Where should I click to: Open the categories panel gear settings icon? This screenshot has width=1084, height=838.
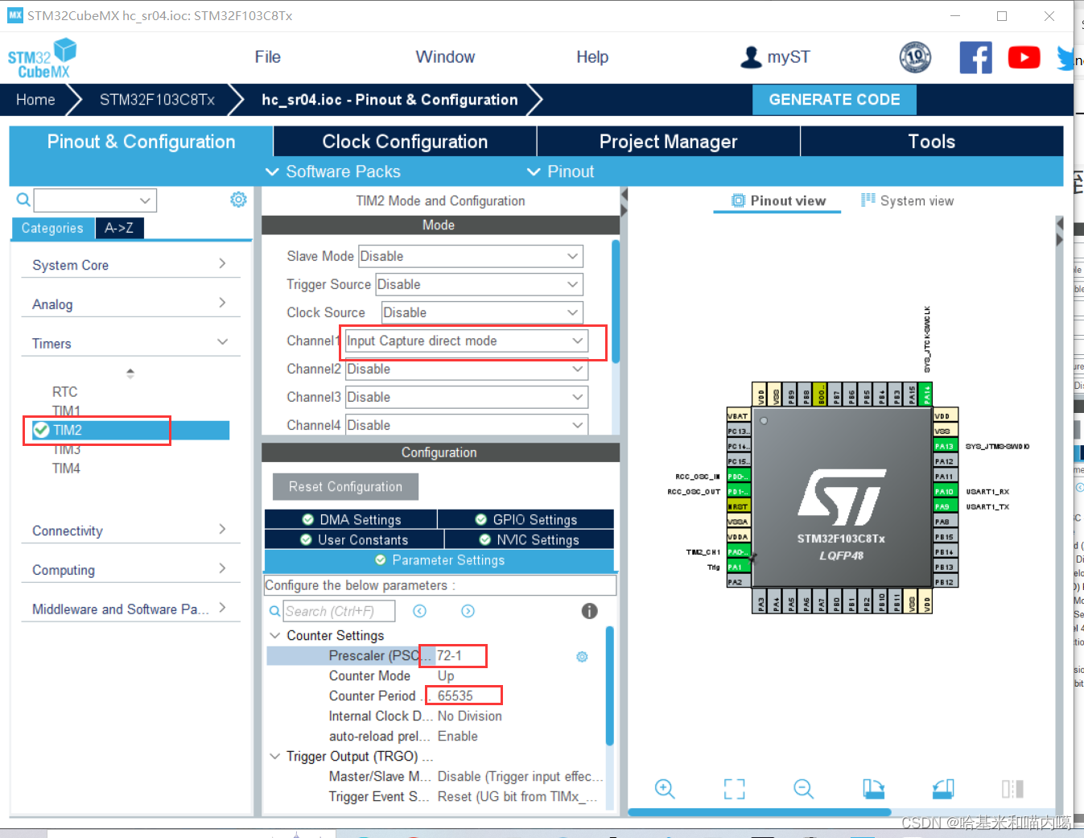(x=238, y=200)
